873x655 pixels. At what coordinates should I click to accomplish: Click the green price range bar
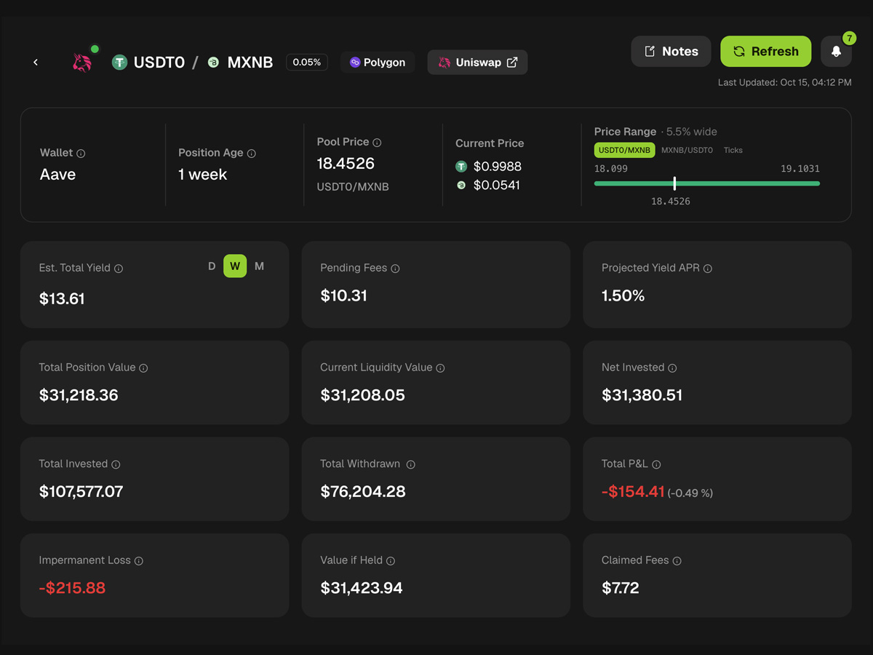click(x=707, y=183)
